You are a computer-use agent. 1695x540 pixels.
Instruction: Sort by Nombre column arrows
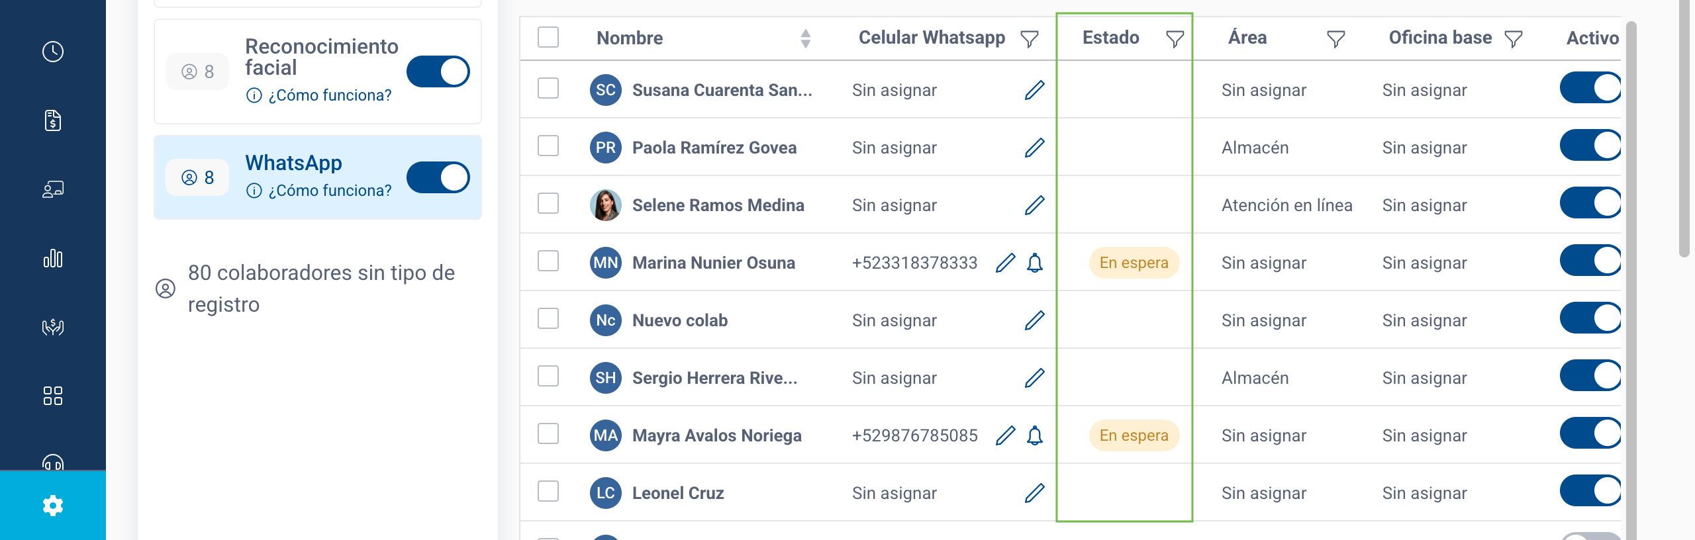(806, 38)
